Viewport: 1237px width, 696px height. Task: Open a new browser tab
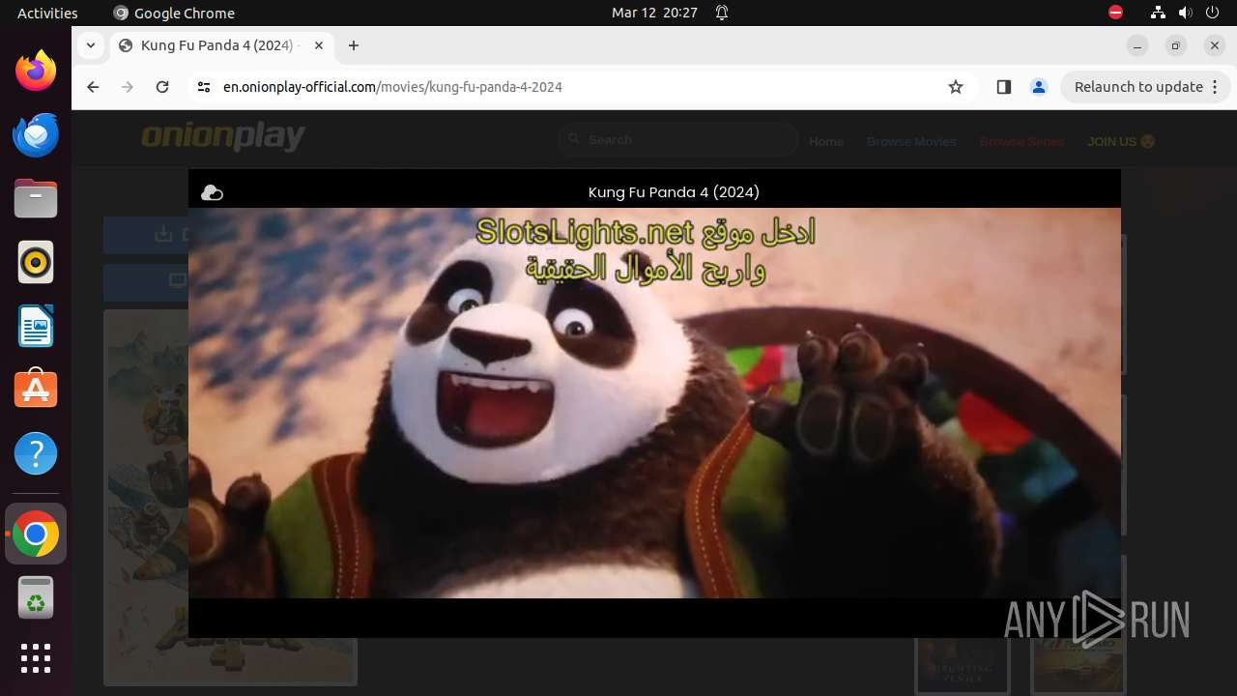click(354, 45)
